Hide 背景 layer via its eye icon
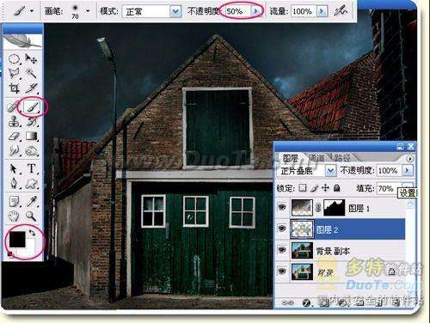This screenshot has height=323, width=430. tap(282, 271)
